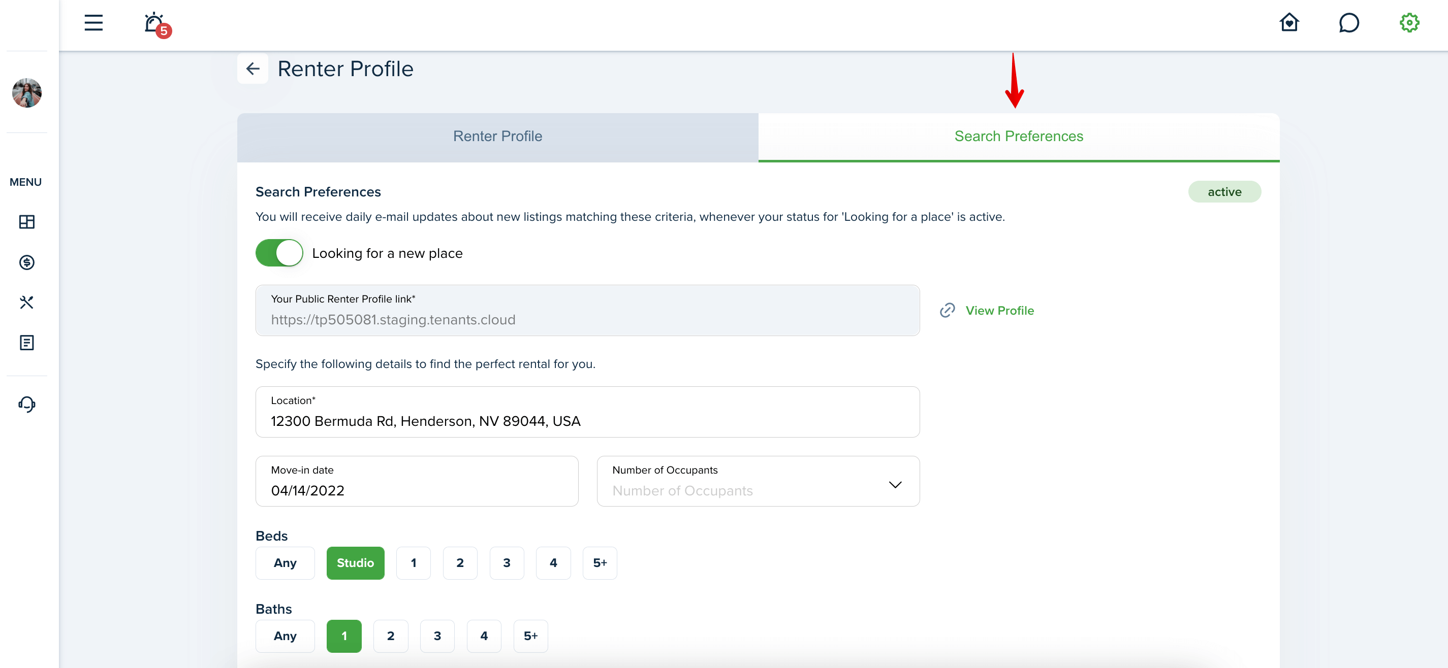Screen dimensions: 1448x668
Task: Open the green settings gear
Action: 1409,23
